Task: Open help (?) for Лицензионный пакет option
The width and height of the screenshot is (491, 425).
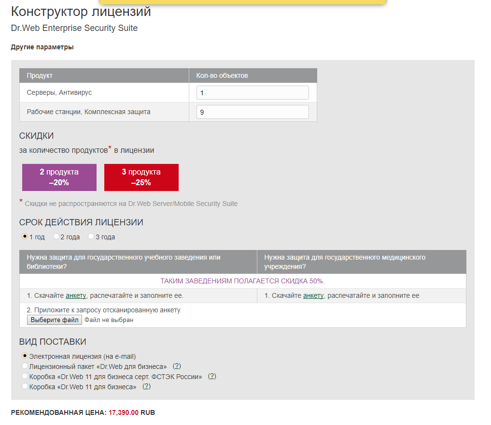Action: 177,366
